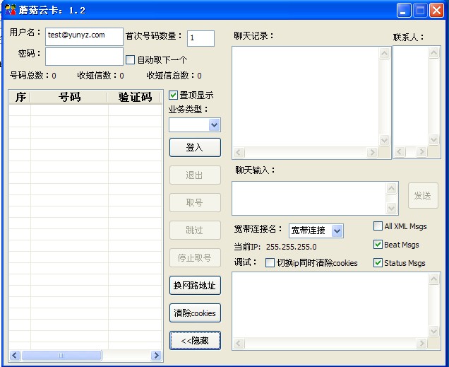Click the disabled 跳过 button
Screen dimensions: 449x367
click(195, 230)
